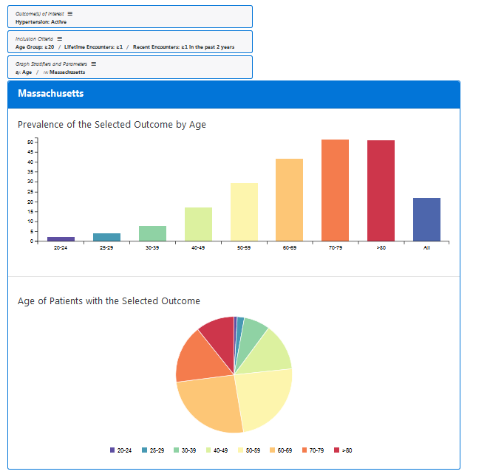Image resolution: width=490 pixels, height=474 pixels.
Task: Click the In: Massachusetts parameter
Action: 64,72
